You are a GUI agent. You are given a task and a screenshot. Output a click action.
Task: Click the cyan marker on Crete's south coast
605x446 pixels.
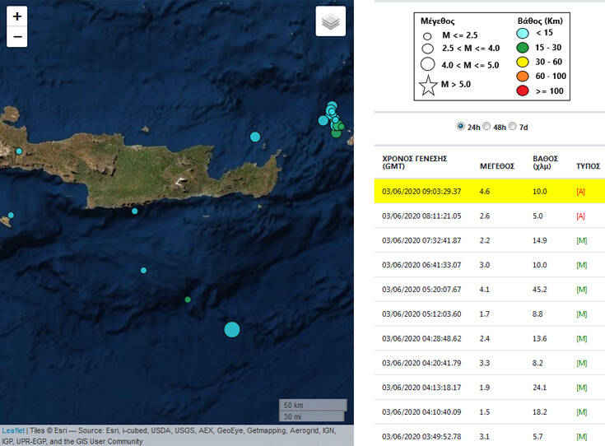coord(135,211)
